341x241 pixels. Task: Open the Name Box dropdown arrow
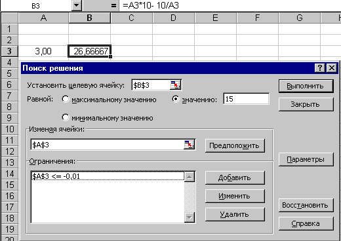click(x=77, y=5)
